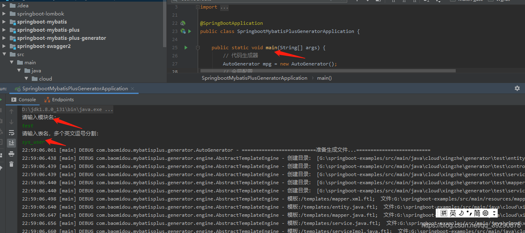This screenshot has height=233, width=525.
Task: Toggle IME simplified Chinese 简
Action: pyautogui.click(x=477, y=213)
